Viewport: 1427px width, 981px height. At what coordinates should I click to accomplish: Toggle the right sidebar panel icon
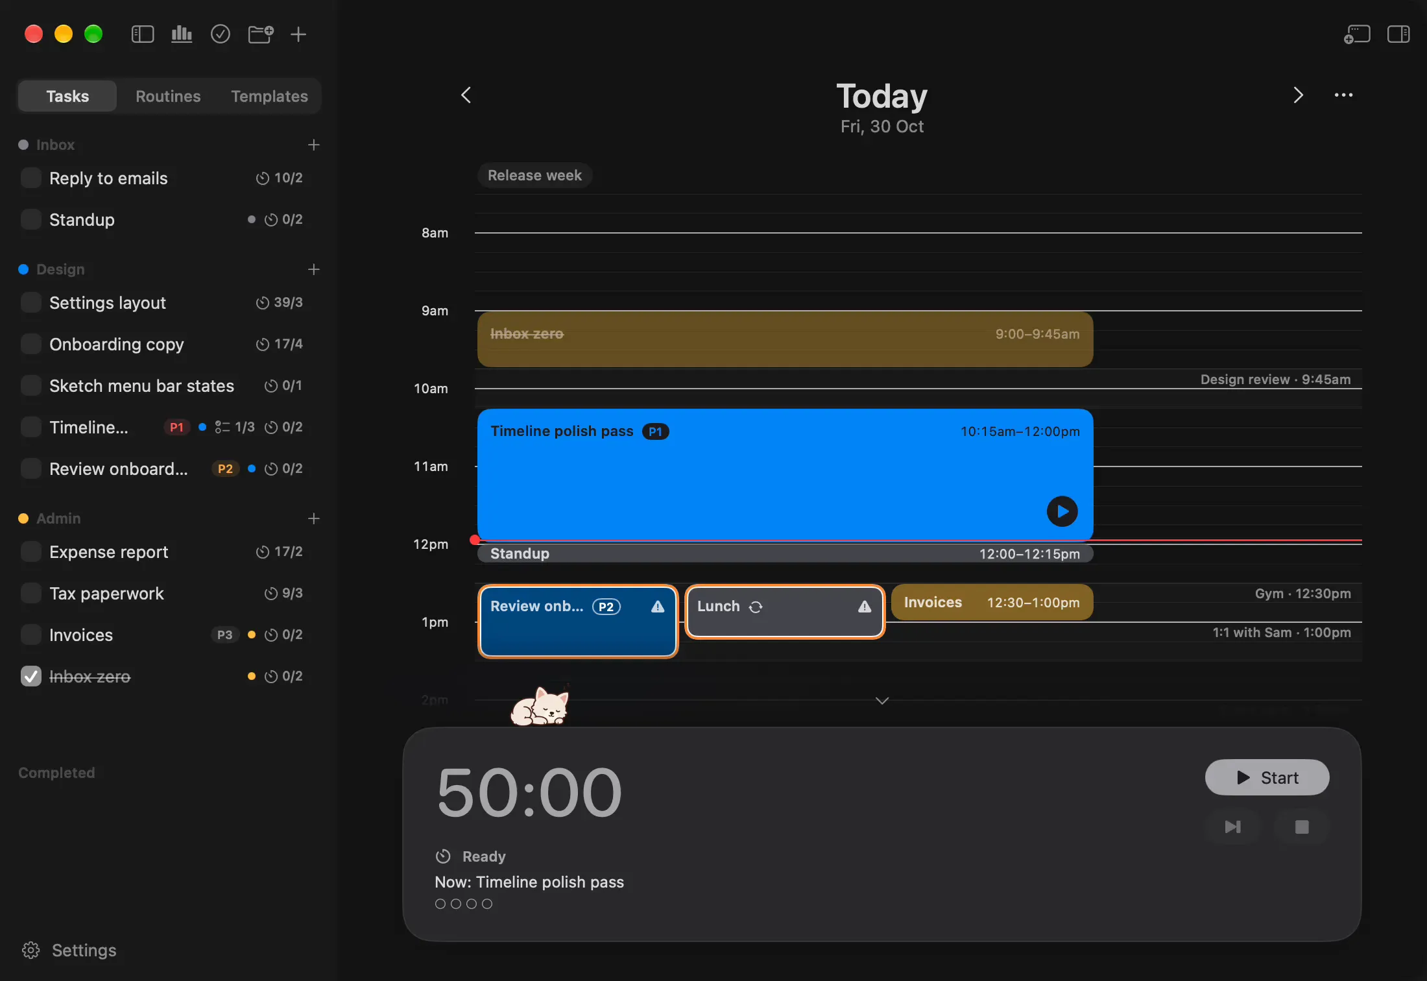(x=1398, y=34)
